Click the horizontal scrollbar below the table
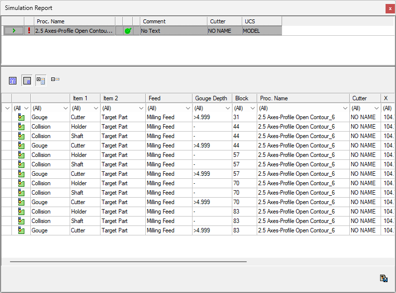The image size is (396, 293). coord(128,261)
